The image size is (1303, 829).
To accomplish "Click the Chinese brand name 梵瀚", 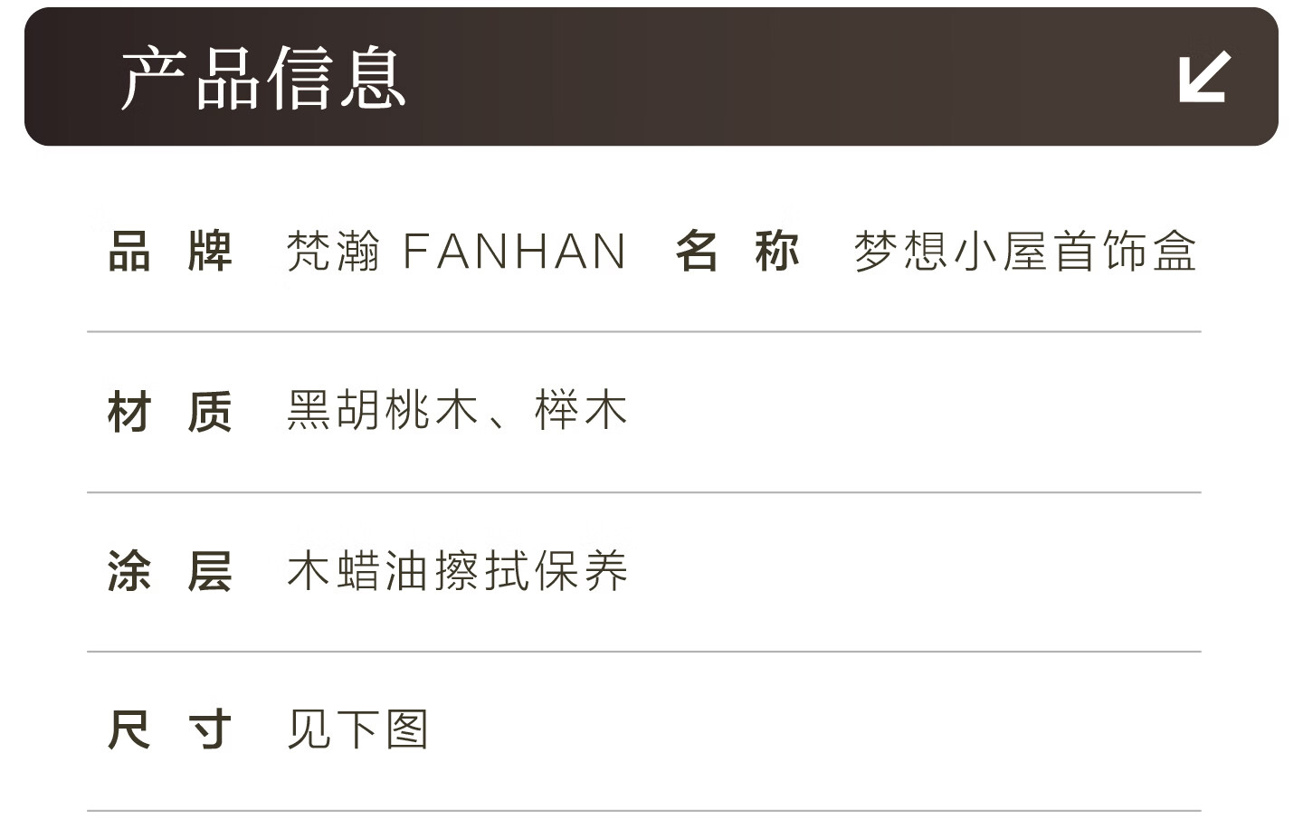I will pos(333,252).
